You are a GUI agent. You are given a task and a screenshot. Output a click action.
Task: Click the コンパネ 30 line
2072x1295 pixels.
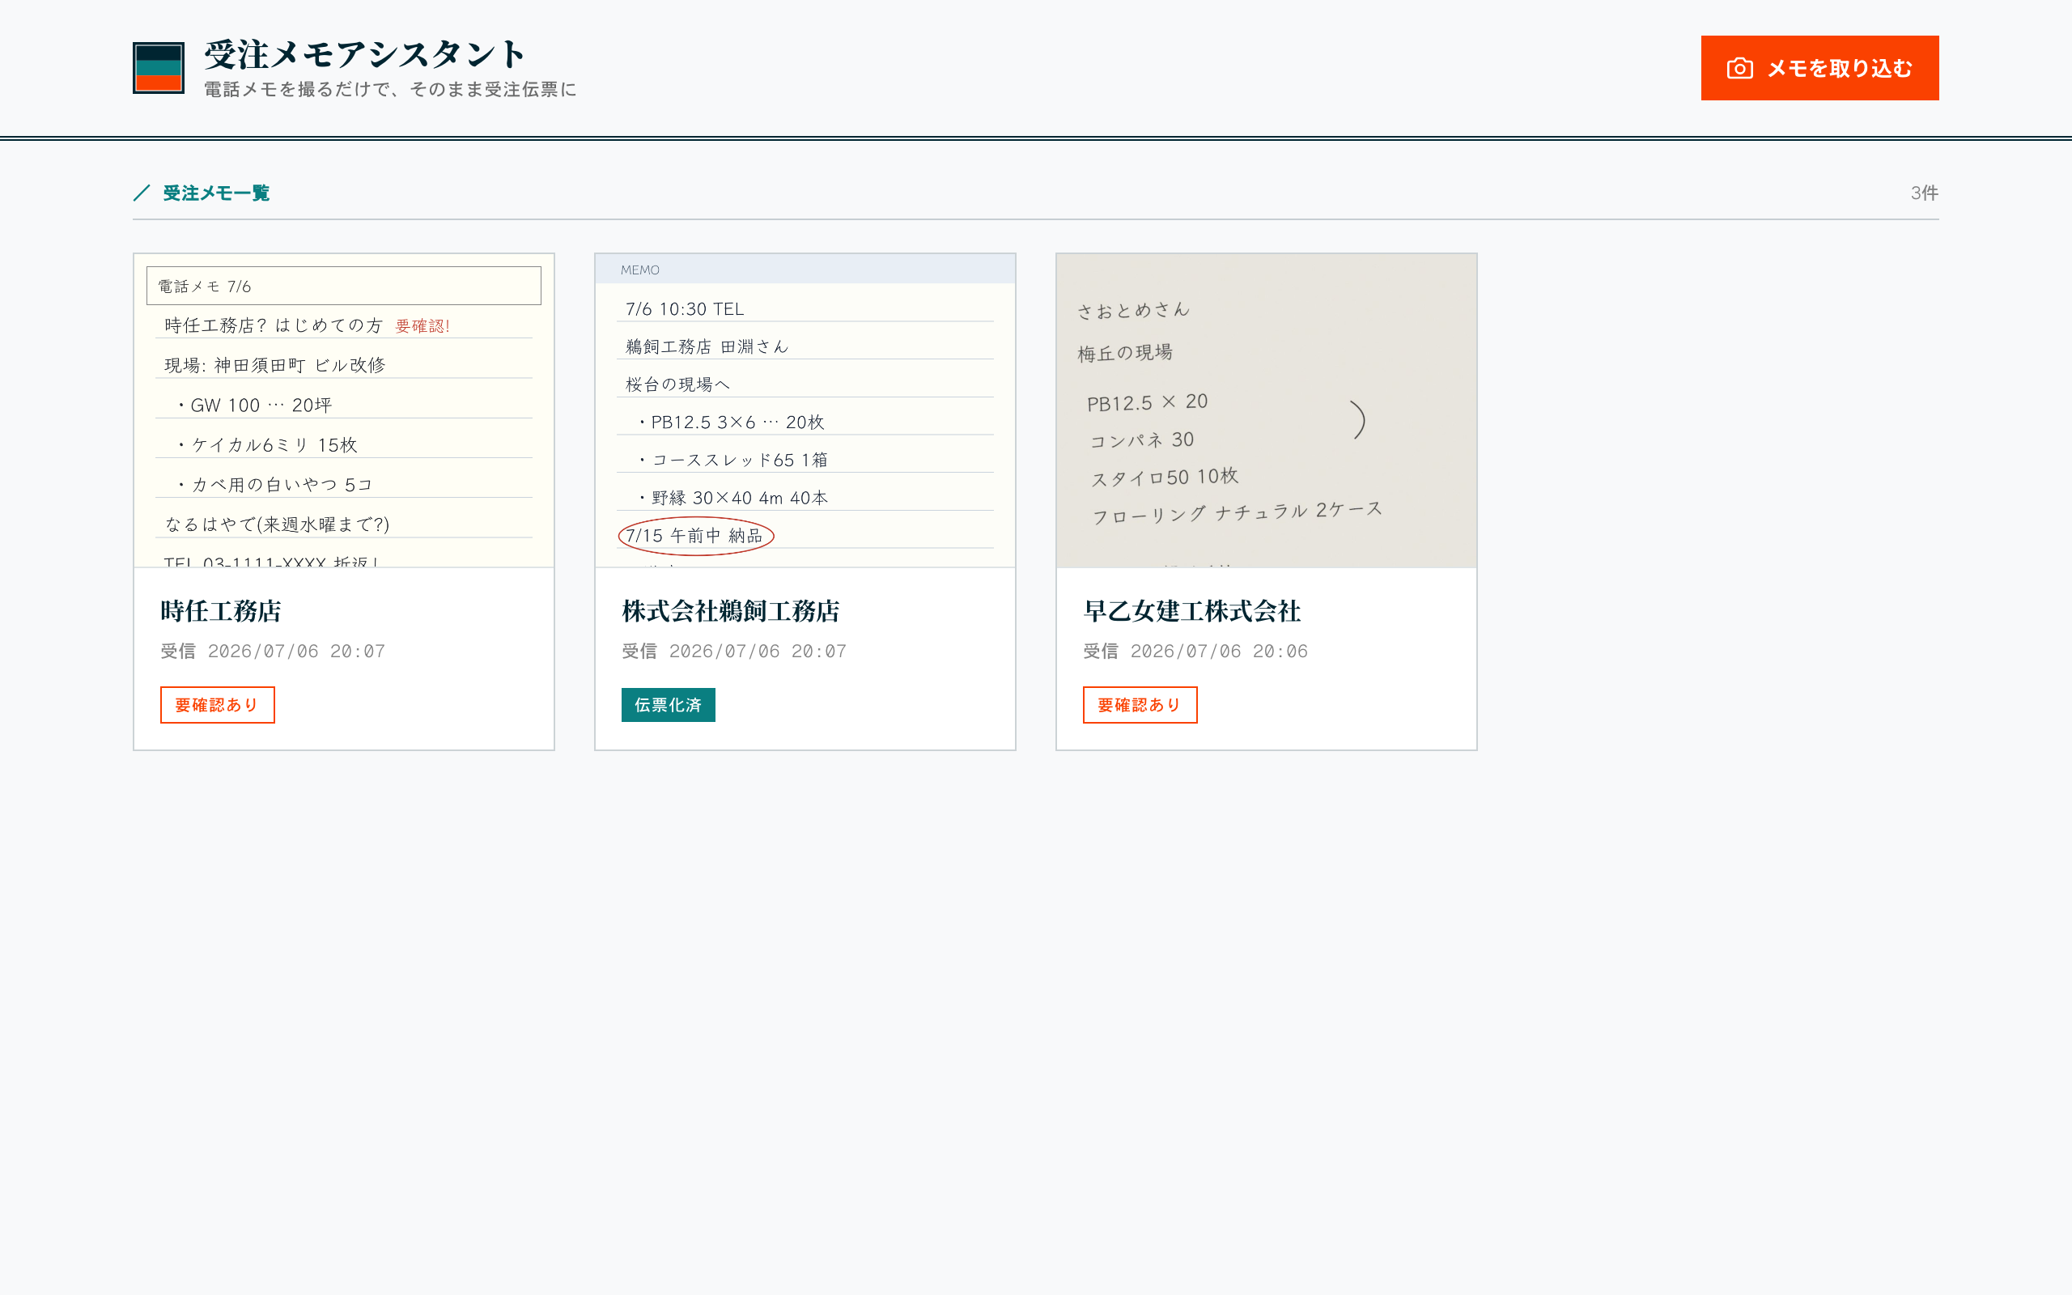pos(1142,440)
